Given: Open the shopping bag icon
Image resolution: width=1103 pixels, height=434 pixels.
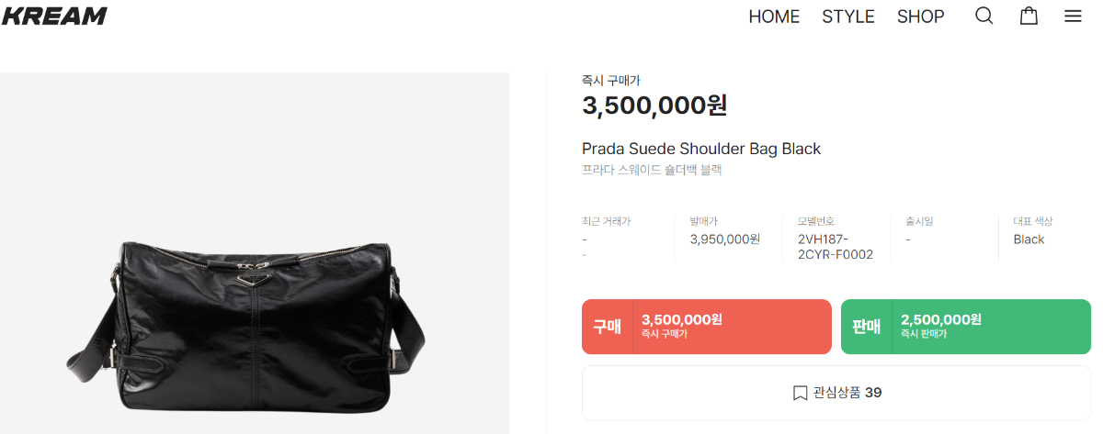Looking at the screenshot, I should coord(1029,17).
